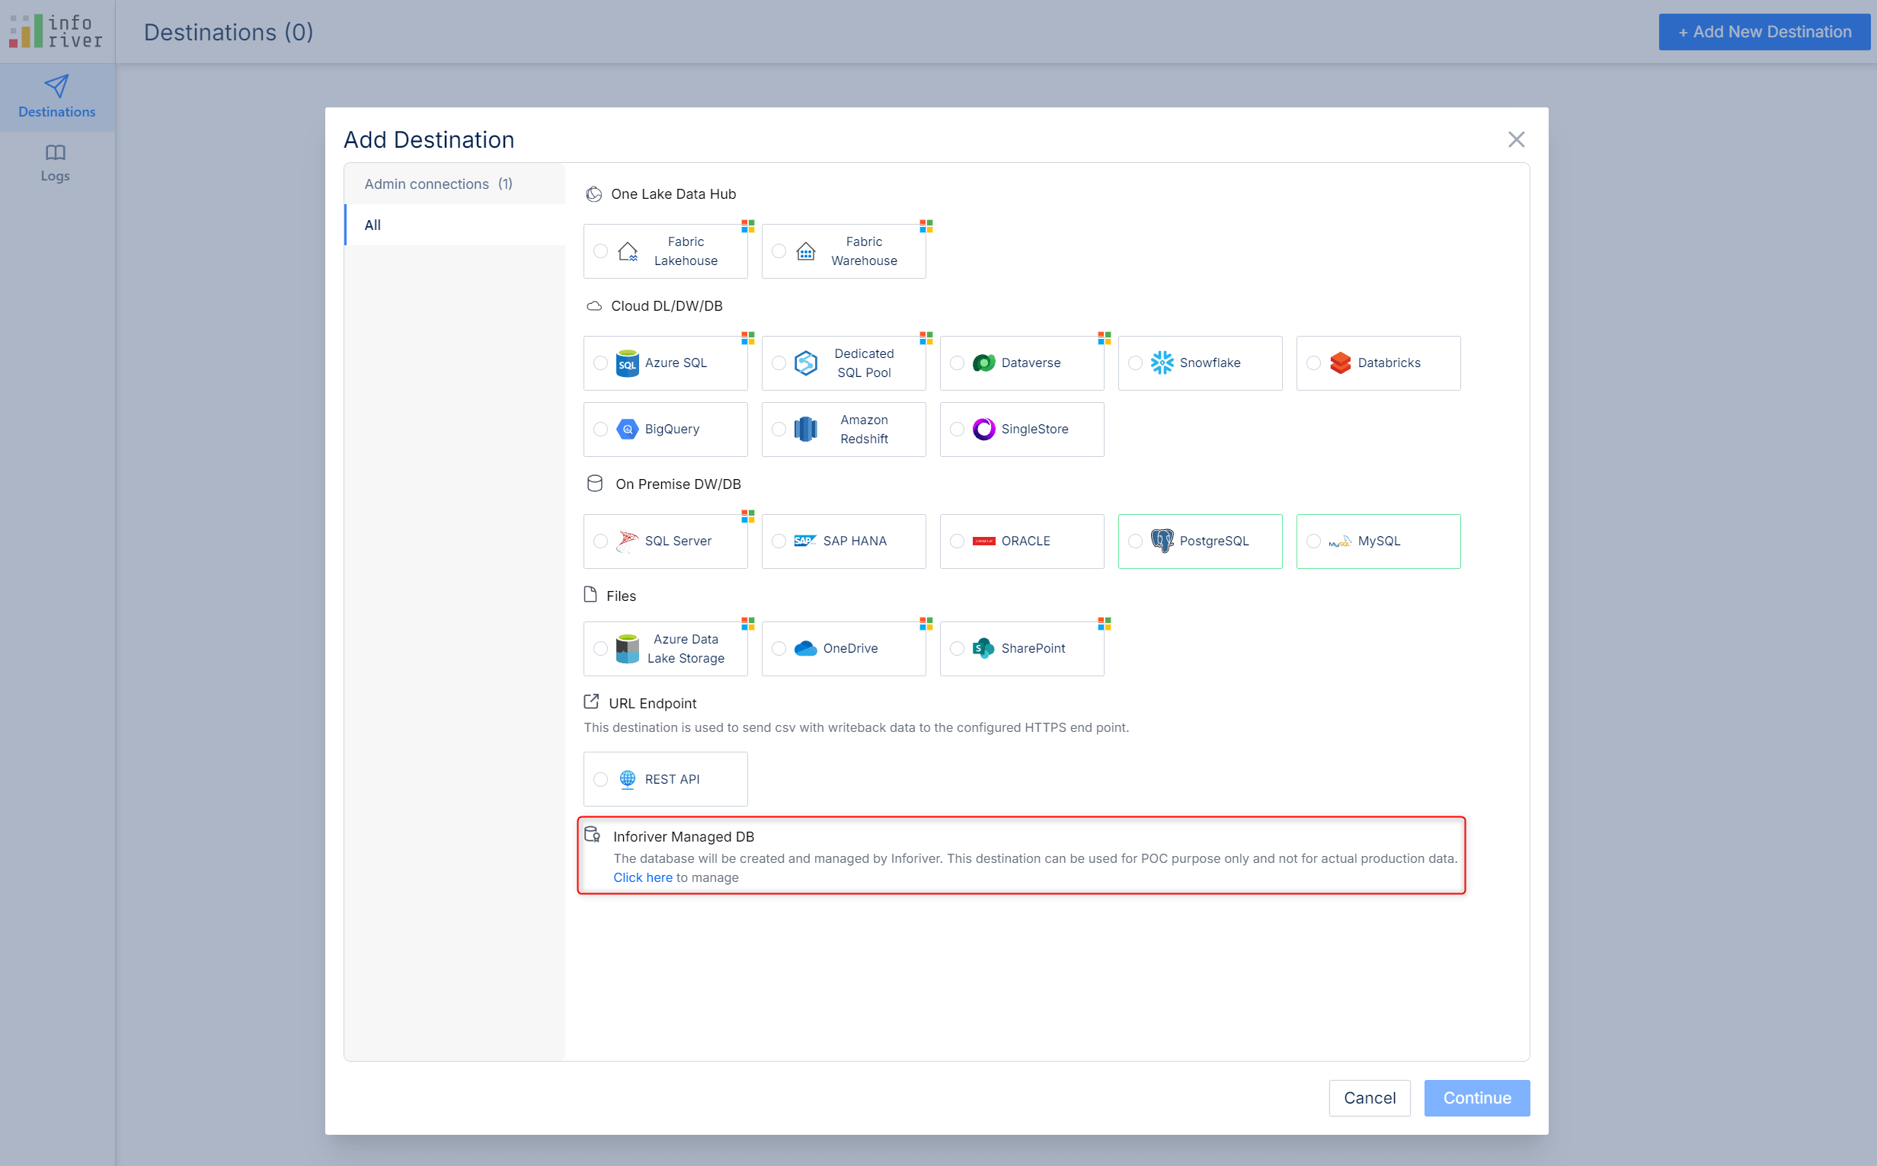This screenshot has width=1877, height=1166.
Task: Select the PostgreSQL radio button
Action: point(1135,541)
